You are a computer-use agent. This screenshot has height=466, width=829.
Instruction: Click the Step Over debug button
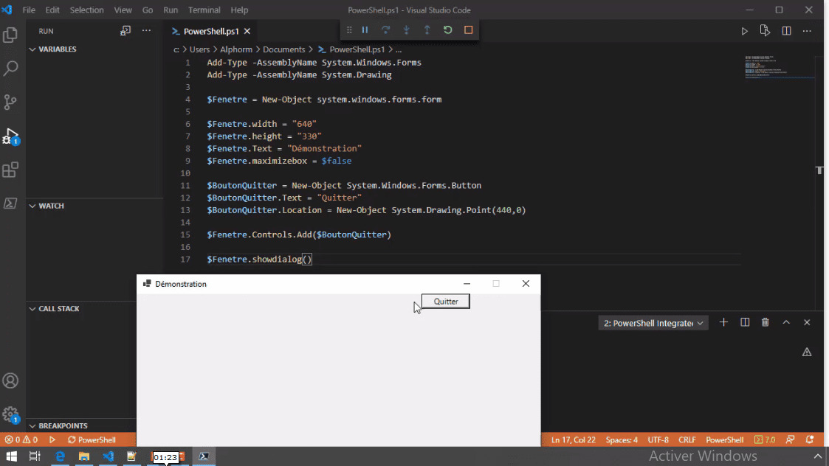(385, 30)
